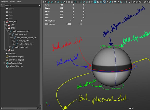Toggle Textured display mode
The image size is (150, 110).
(104, 2)
